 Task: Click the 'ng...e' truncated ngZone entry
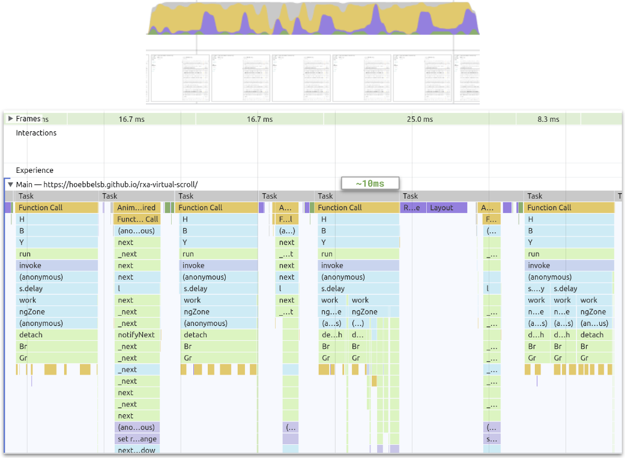click(x=331, y=312)
